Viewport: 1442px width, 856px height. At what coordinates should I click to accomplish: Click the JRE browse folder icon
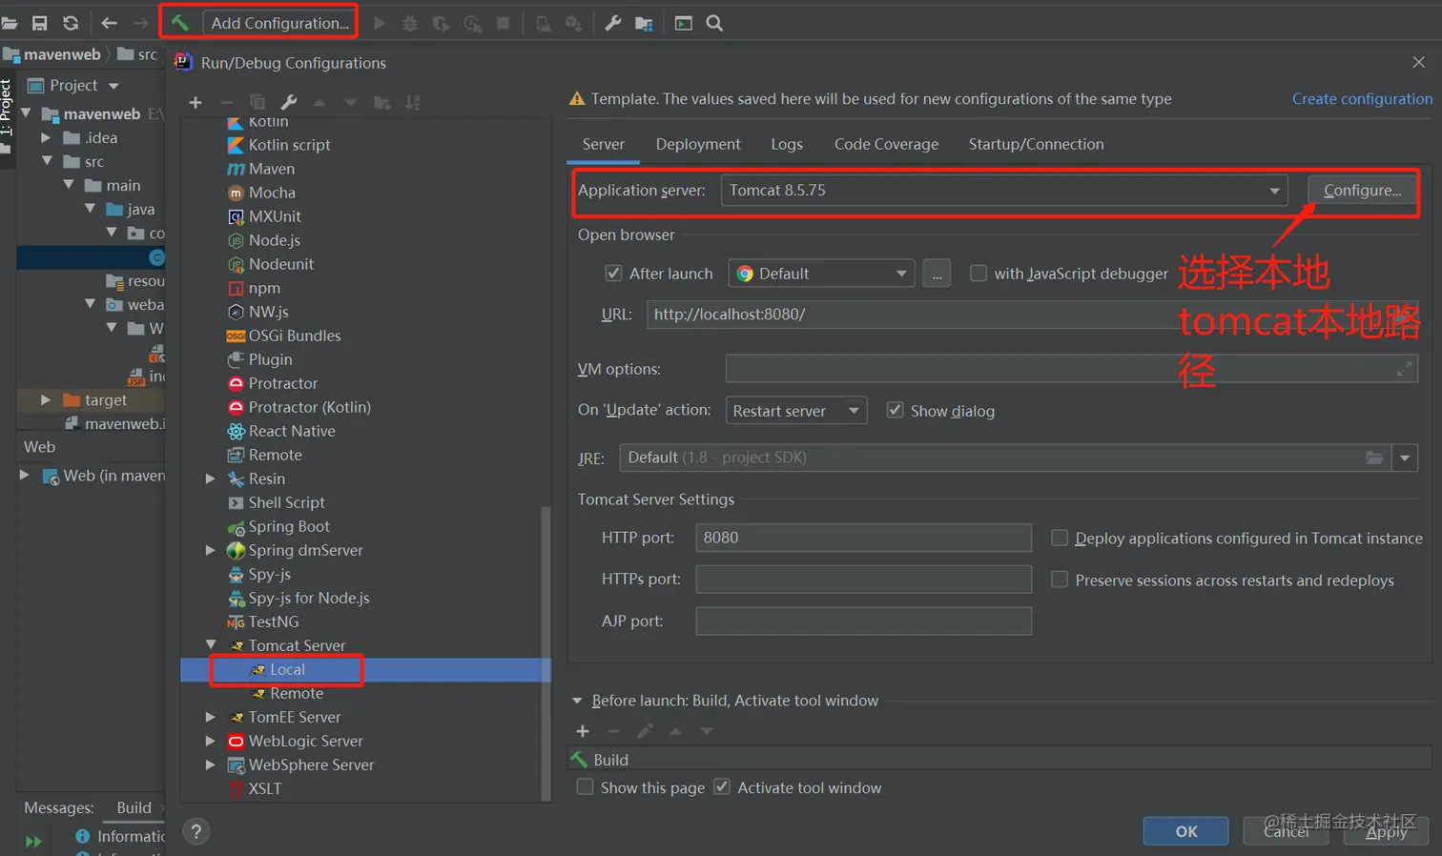(1374, 458)
